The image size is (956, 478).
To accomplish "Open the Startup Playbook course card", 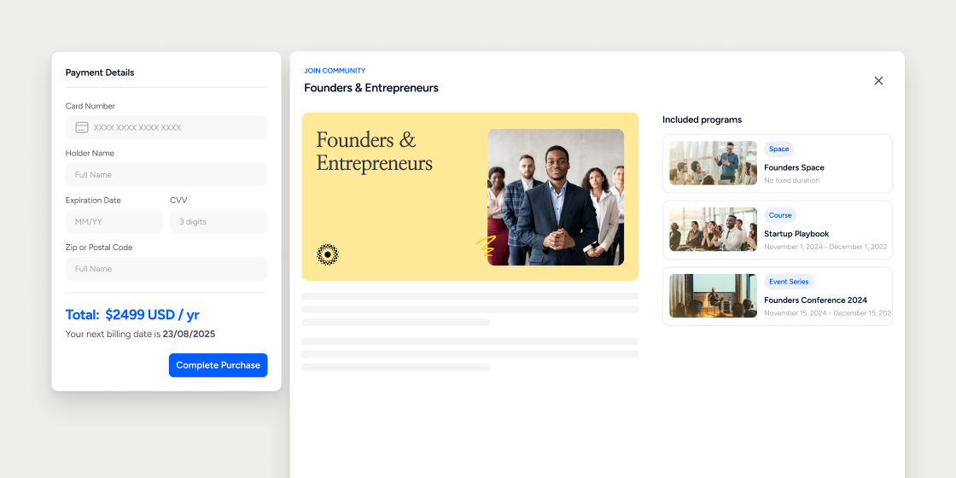I will pos(778,230).
